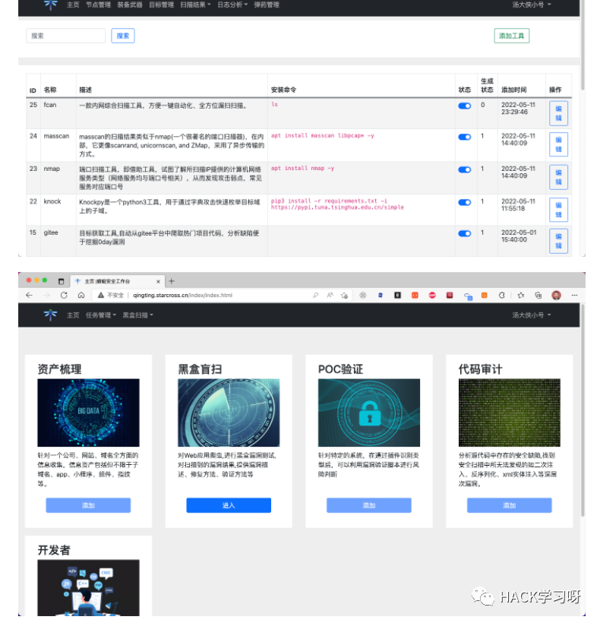
Task: Click the tab actions icon beside traffic lights
Action: 61,281
